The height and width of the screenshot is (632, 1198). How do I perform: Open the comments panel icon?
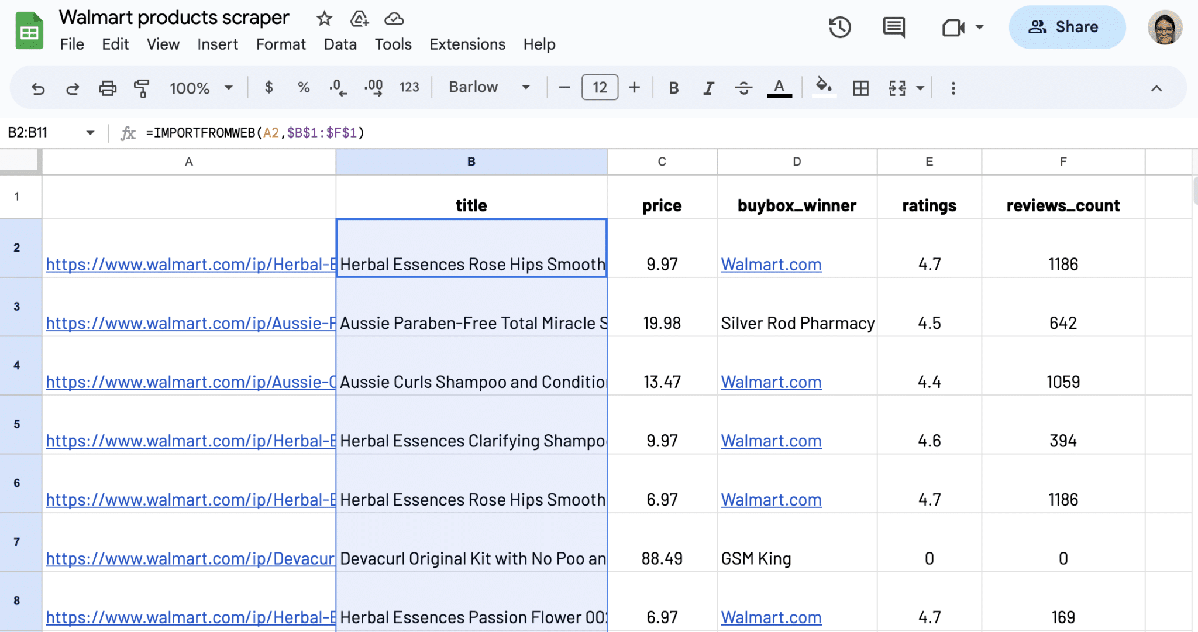pos(893,27)
